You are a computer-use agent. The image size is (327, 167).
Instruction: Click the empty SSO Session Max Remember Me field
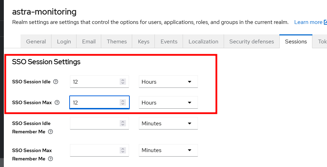pos(95,150)
